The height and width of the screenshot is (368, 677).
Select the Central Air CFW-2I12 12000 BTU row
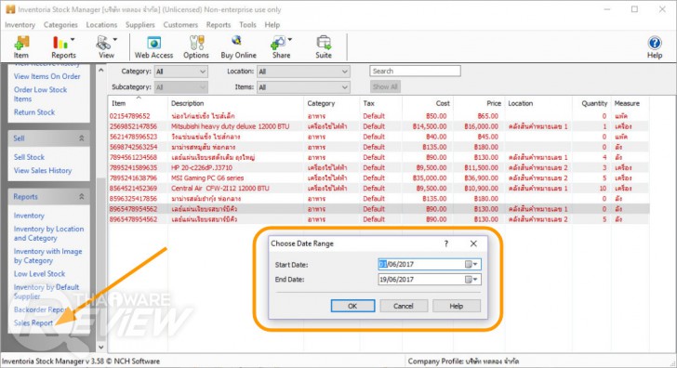pos(378,188)
